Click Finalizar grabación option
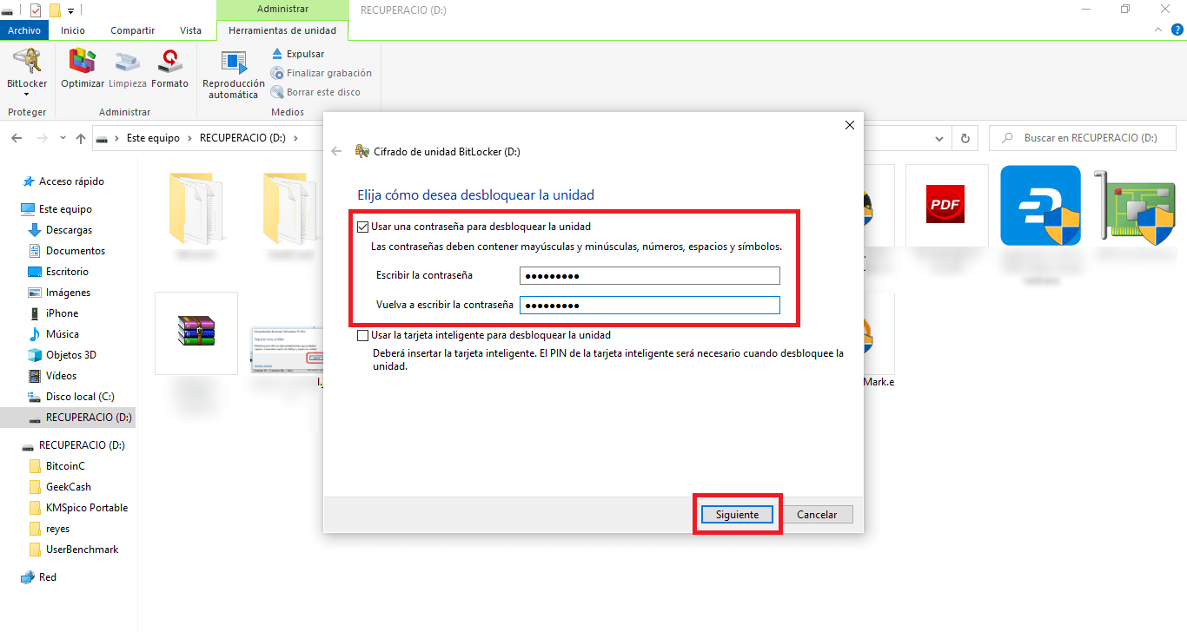1187x632 pixels. click(x=321, y=73)
